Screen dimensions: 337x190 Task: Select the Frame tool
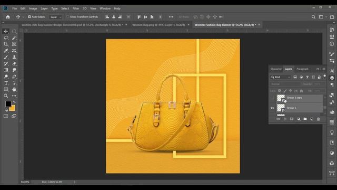pos(14,44)
